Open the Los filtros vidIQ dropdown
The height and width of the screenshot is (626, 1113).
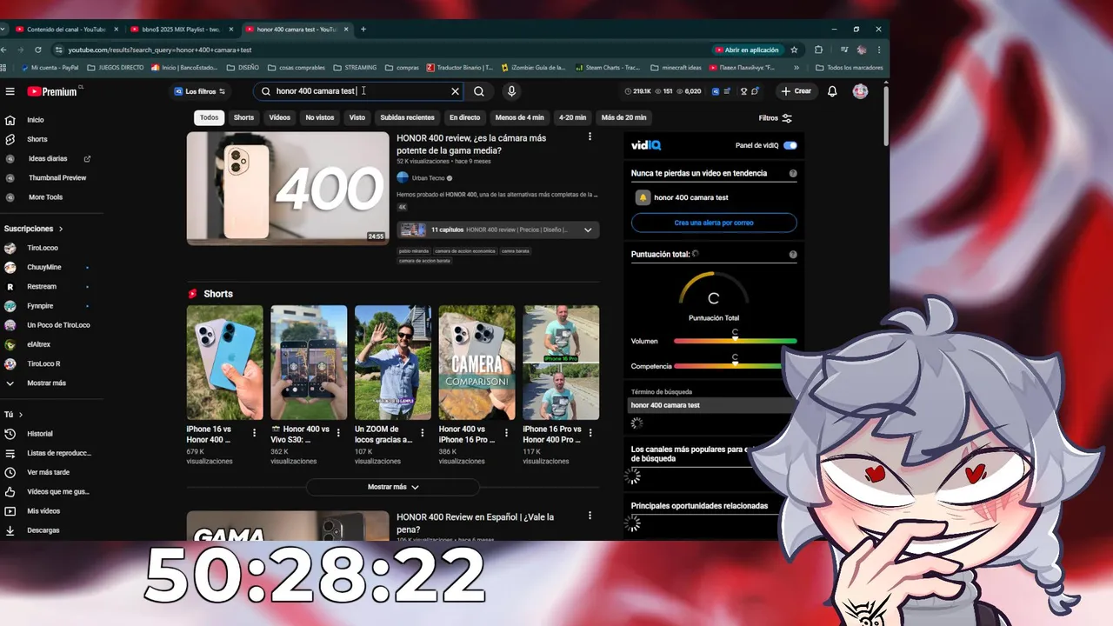point(200,91)
